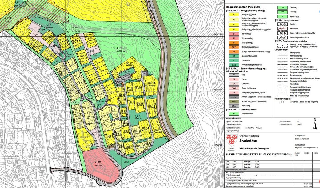Pick the orange BRE Renovasjonsanlegg swatch
Image resolution: width=320 pixels, height=188 pixels.
(x=234, y=47)
